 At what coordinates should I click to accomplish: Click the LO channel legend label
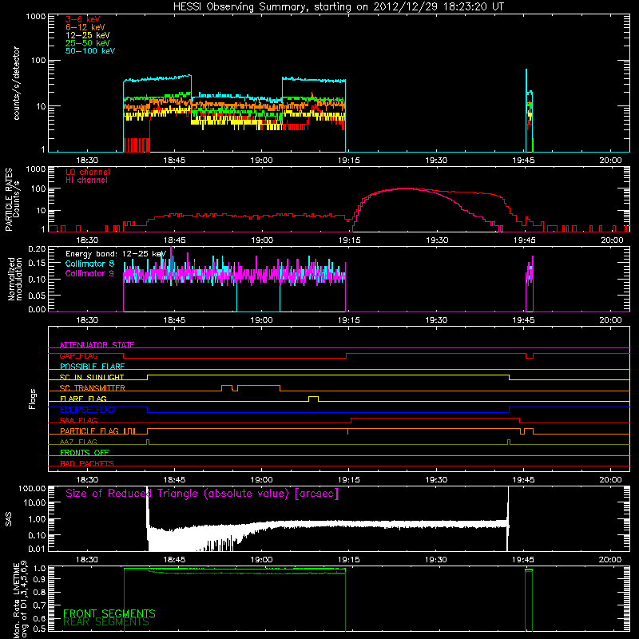pyautogui.click(x=88, y=172)
